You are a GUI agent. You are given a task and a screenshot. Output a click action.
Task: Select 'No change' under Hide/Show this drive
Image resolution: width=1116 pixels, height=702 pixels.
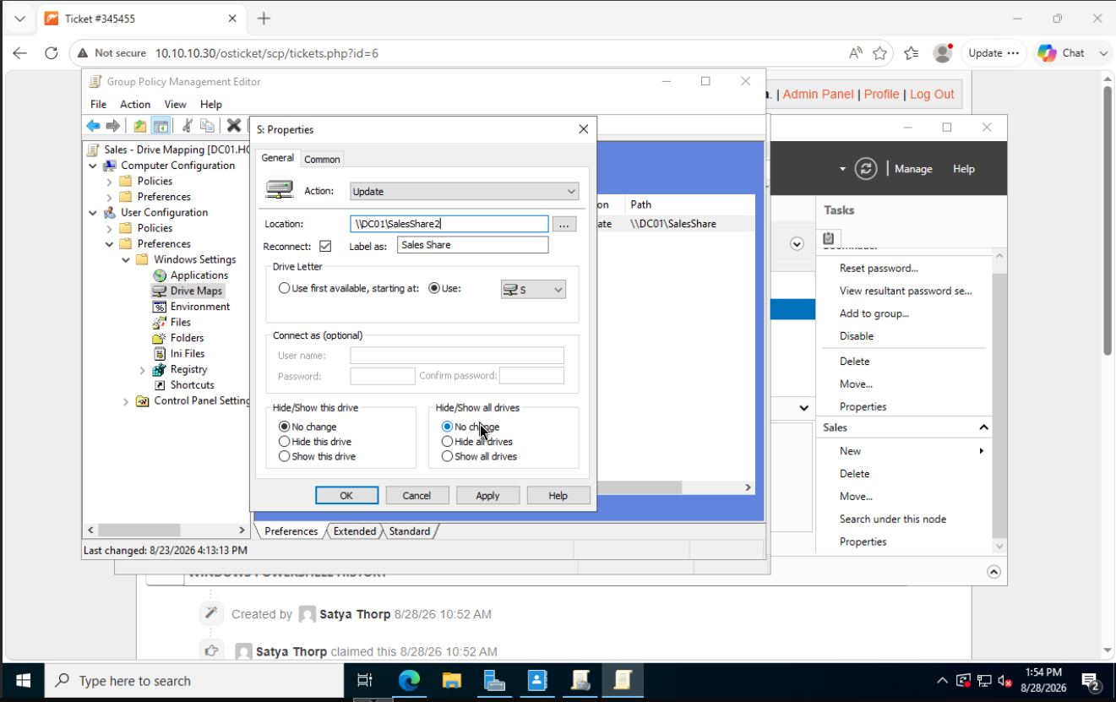click(284, 427)
